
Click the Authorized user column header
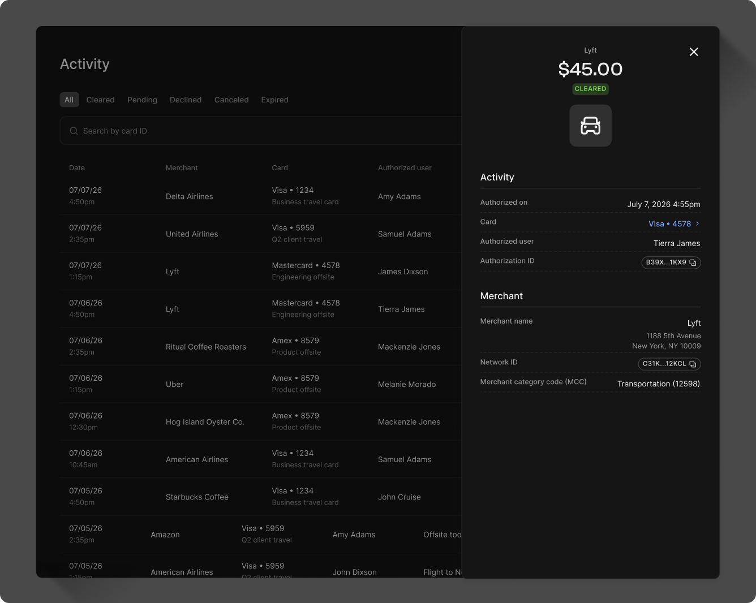[405, 168]
